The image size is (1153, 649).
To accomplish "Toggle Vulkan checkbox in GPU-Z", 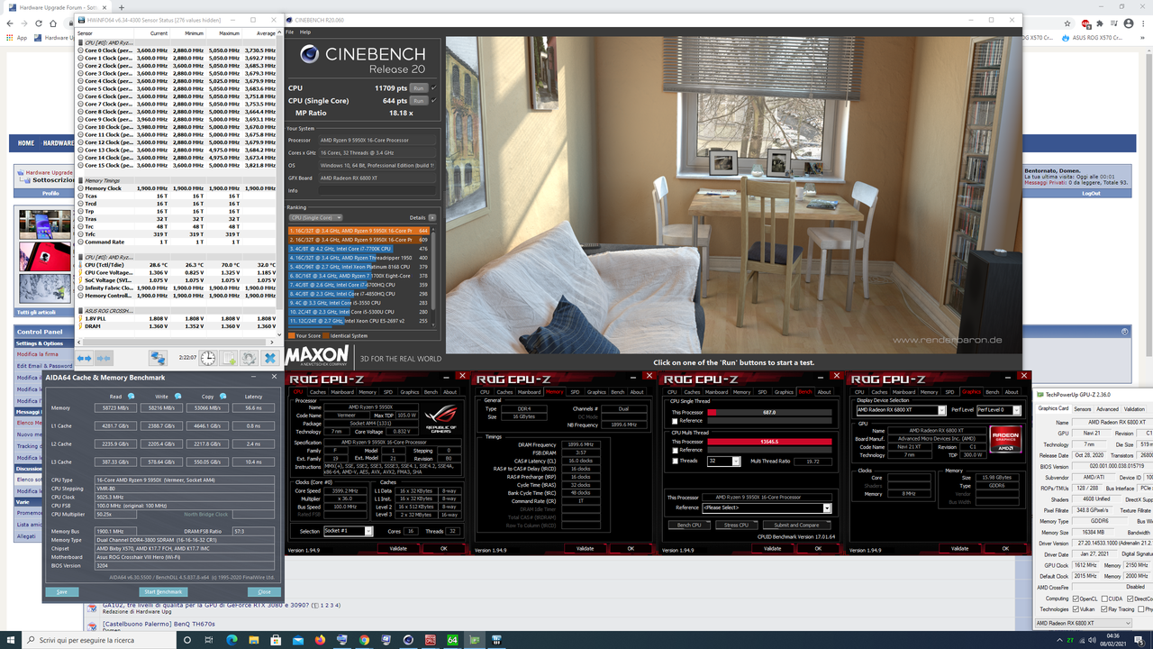I will (x=1076, y=608).
